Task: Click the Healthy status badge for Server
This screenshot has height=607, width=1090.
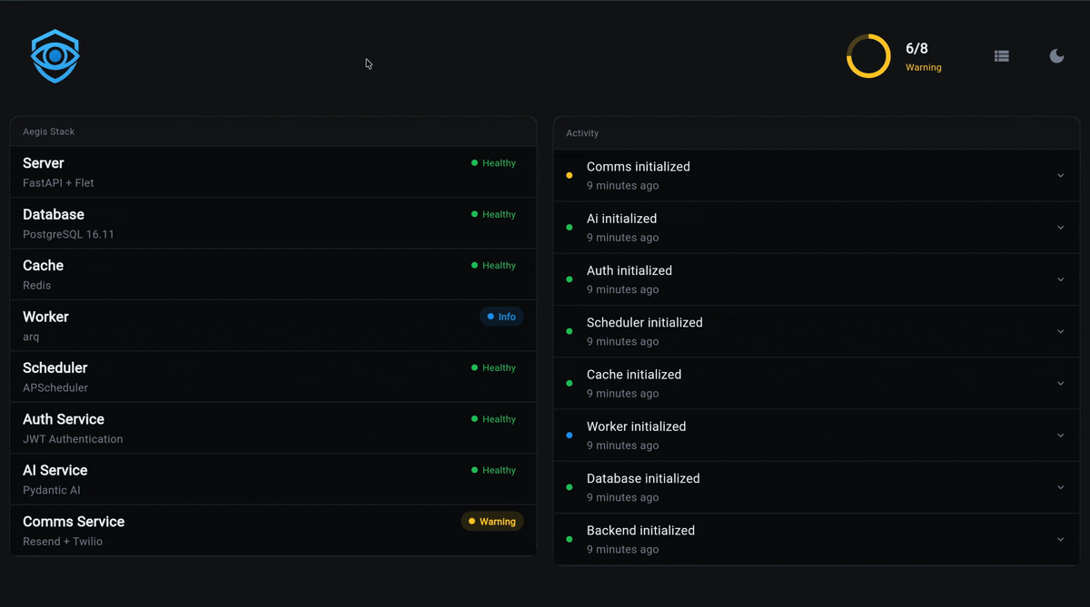Action: pyautogui.click(x=493, y=163)
